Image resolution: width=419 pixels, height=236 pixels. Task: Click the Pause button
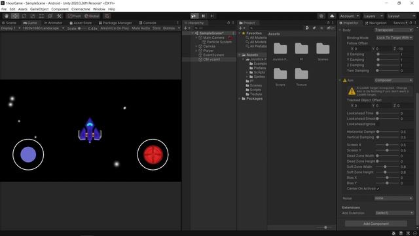click(203, 16)
